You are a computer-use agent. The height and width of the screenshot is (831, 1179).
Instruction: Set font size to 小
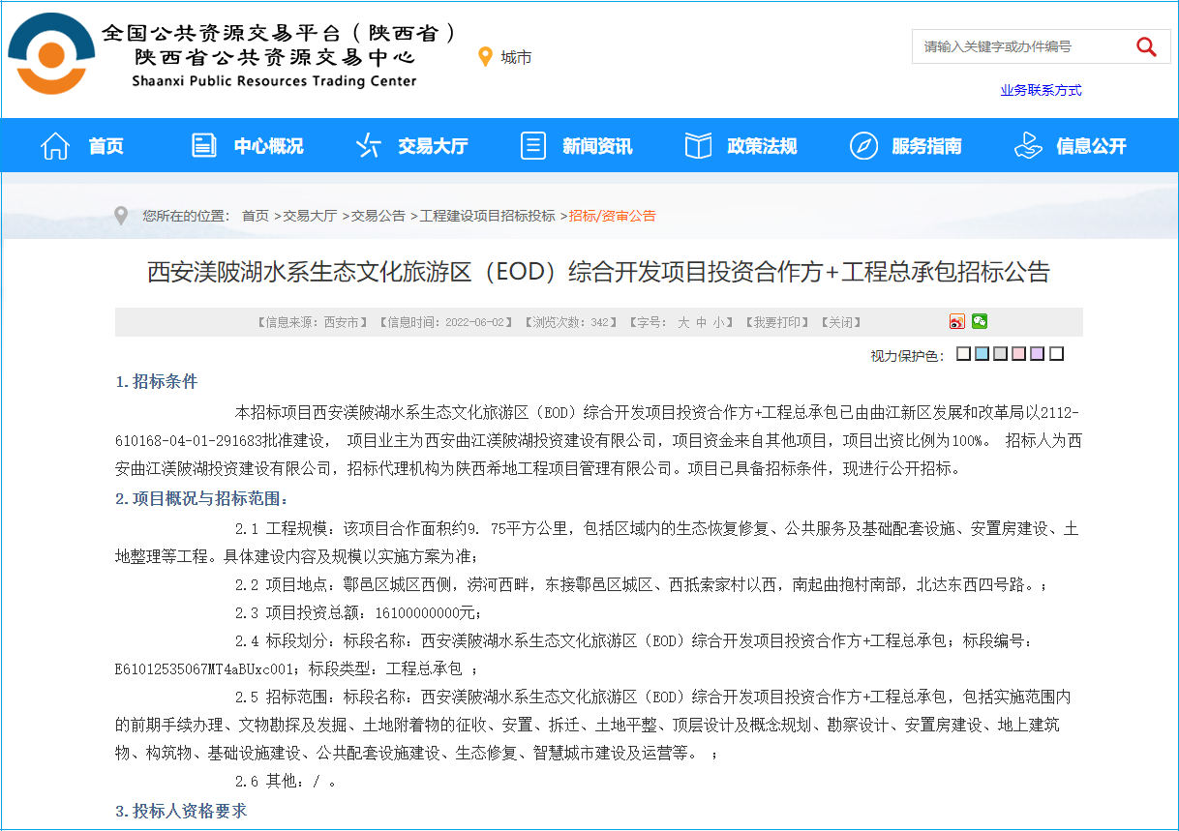[718, 322]
